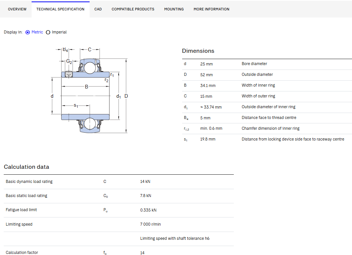The image size is (352, 255).
Task: Select the Technical Specification tab
Action: pyautogui.click(x=60, y=9)
